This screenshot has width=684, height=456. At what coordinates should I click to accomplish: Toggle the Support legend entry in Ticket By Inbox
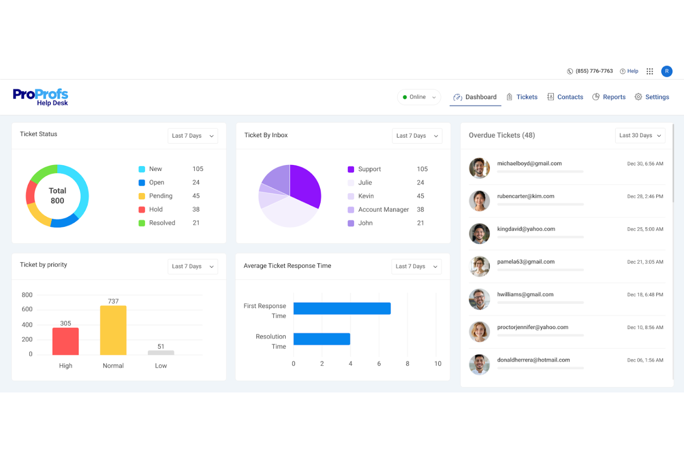pyautogui.click(x=369, y=169)
